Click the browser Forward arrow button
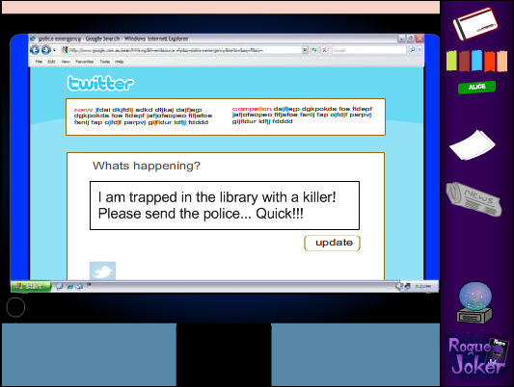The image size is (514, 387). coord(46,50)
